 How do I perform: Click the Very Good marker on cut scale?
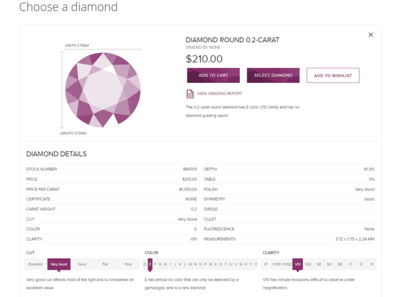tap(59, 264)
